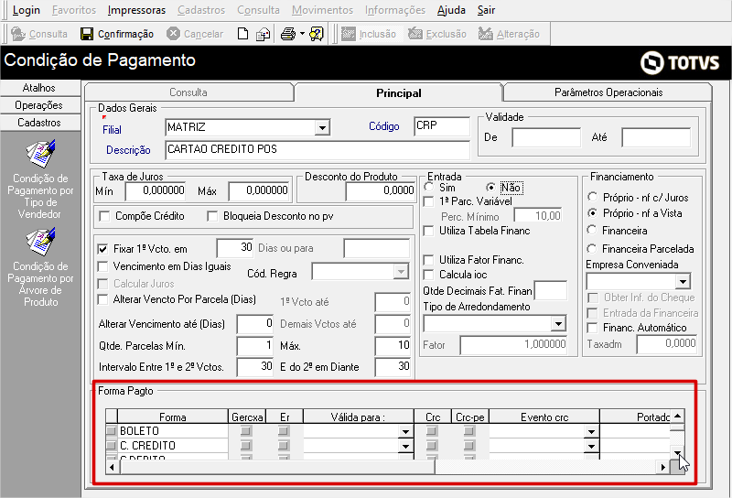Click the Taxa de Juros Mín field

click(x=156, y=190)
